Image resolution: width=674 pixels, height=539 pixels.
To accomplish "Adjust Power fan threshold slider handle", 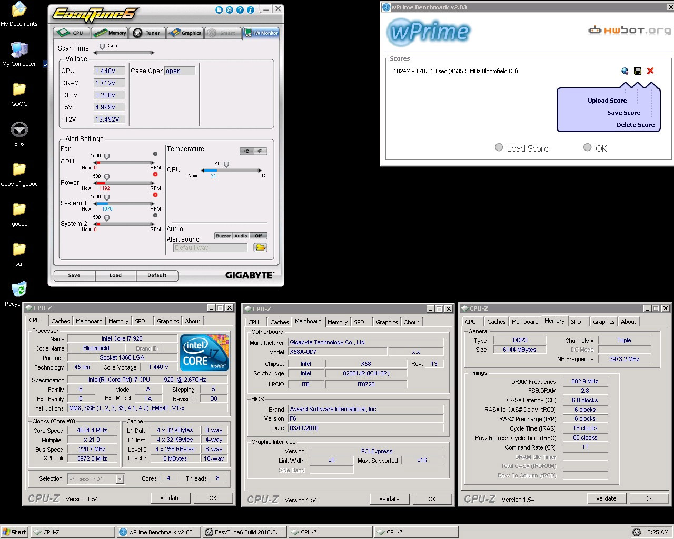I will point(107,177).
